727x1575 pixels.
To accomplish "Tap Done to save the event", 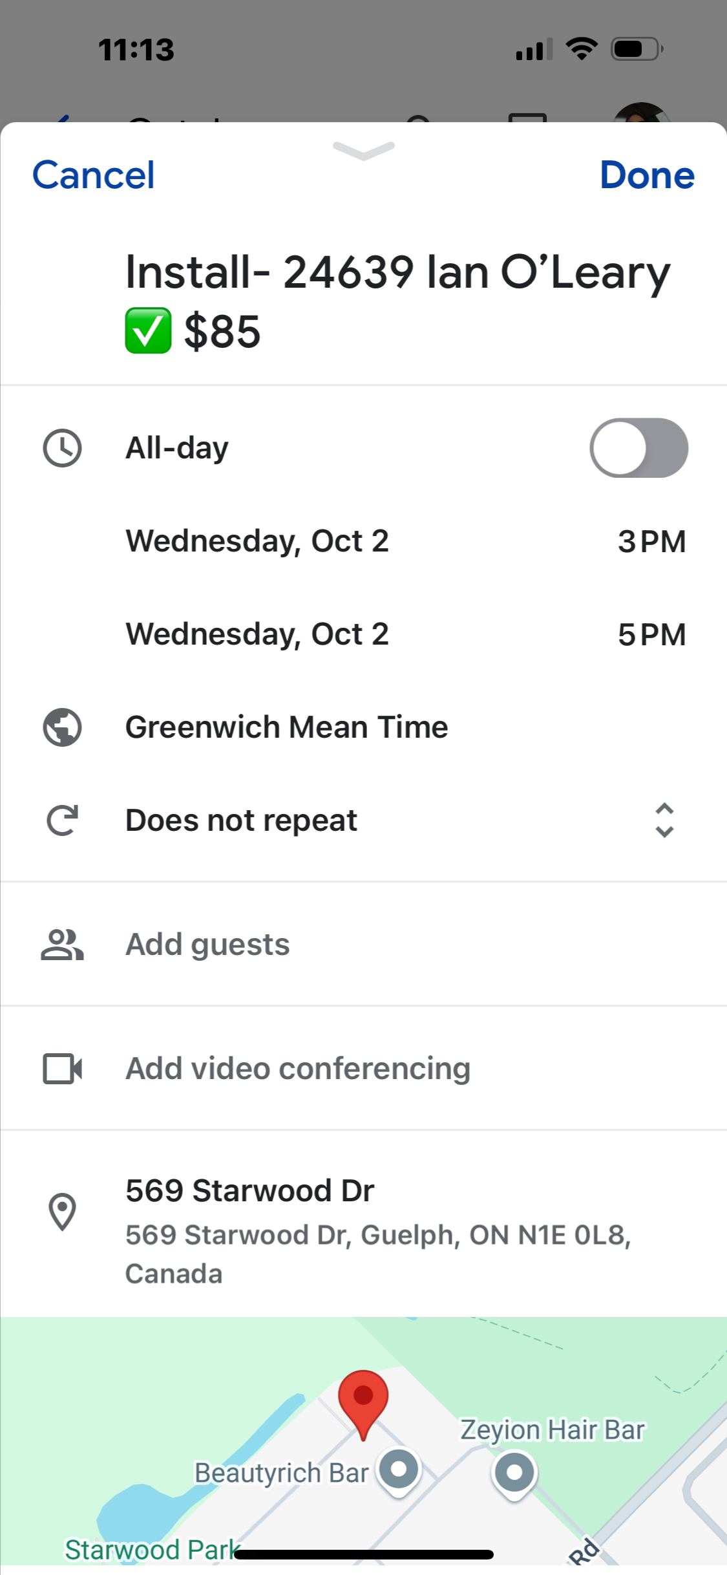I will [x=647, y=175].
